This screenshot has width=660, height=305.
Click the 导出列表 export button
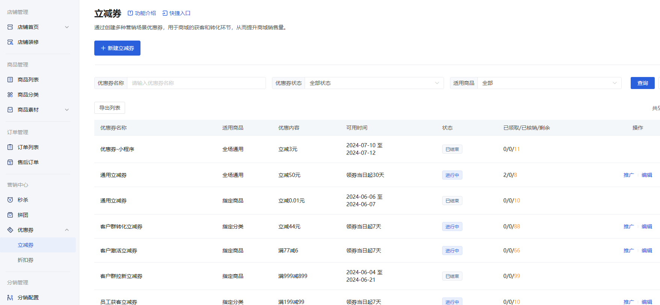110,108
